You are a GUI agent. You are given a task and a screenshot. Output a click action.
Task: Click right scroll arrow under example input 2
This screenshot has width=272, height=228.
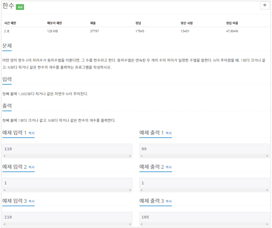pos(130,190)
